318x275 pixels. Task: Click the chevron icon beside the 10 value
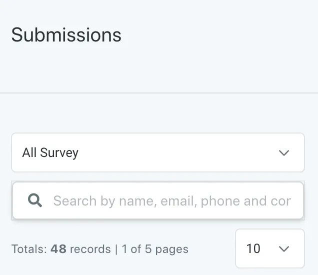tap(283, 248)
